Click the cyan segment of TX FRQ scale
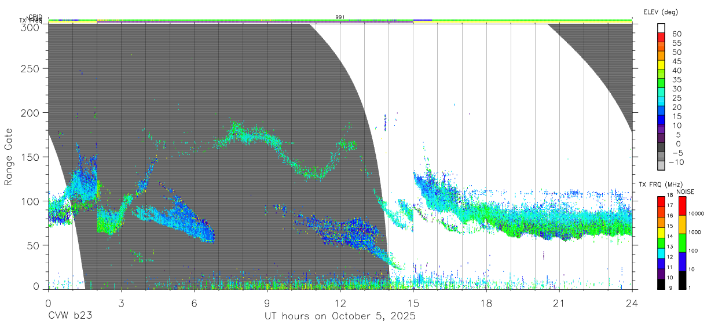The image size is (711, 328). 661,253
